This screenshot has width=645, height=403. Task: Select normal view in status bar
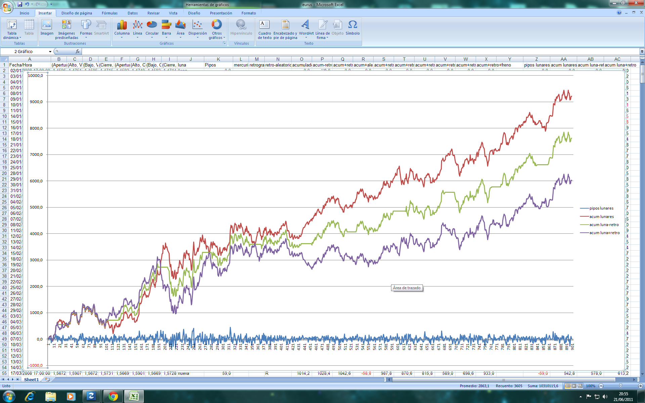tap(568, 386)
